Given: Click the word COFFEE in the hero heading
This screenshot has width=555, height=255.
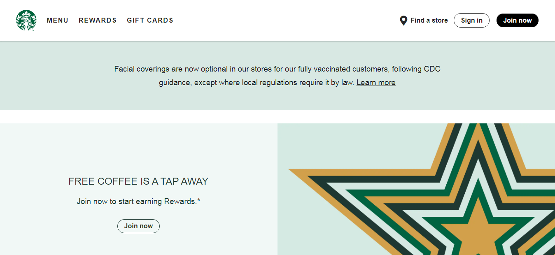Looking at the screenshot, I should click(x=112, y=181).
